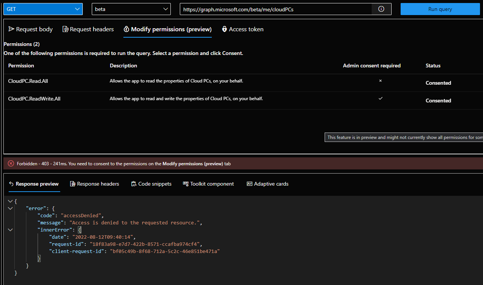This screenshot has height=285, width=483.
Task: Click the access denied message string
Action: click(134, 223)
